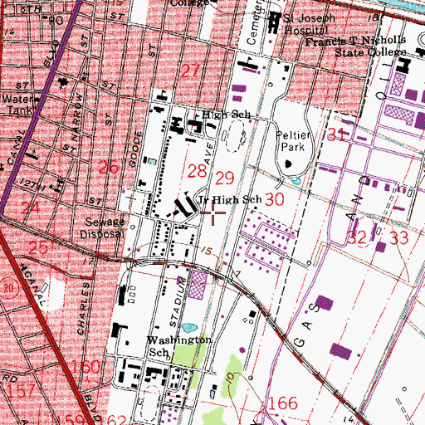Click the section number 31
This screenshot has width=425, height=425.
(336, 135)
